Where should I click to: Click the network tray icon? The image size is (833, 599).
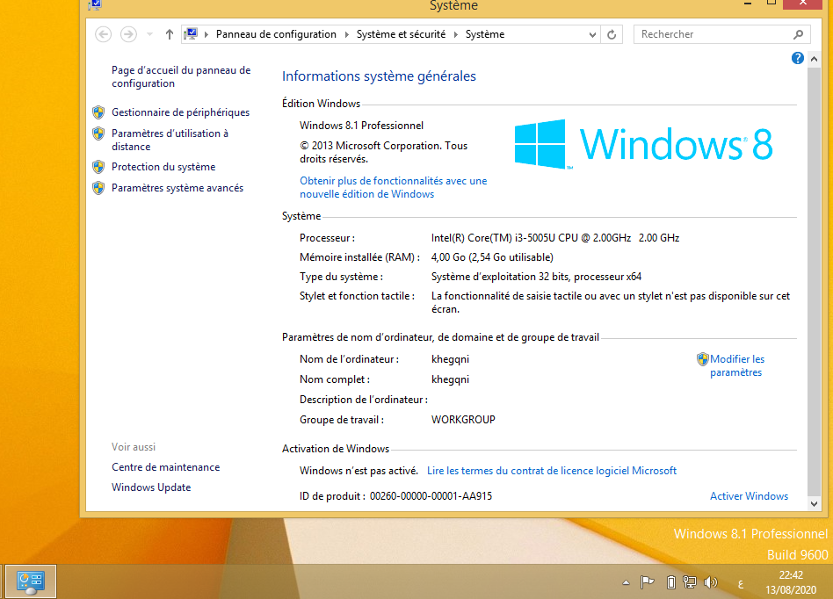click(x=690, y=582)
